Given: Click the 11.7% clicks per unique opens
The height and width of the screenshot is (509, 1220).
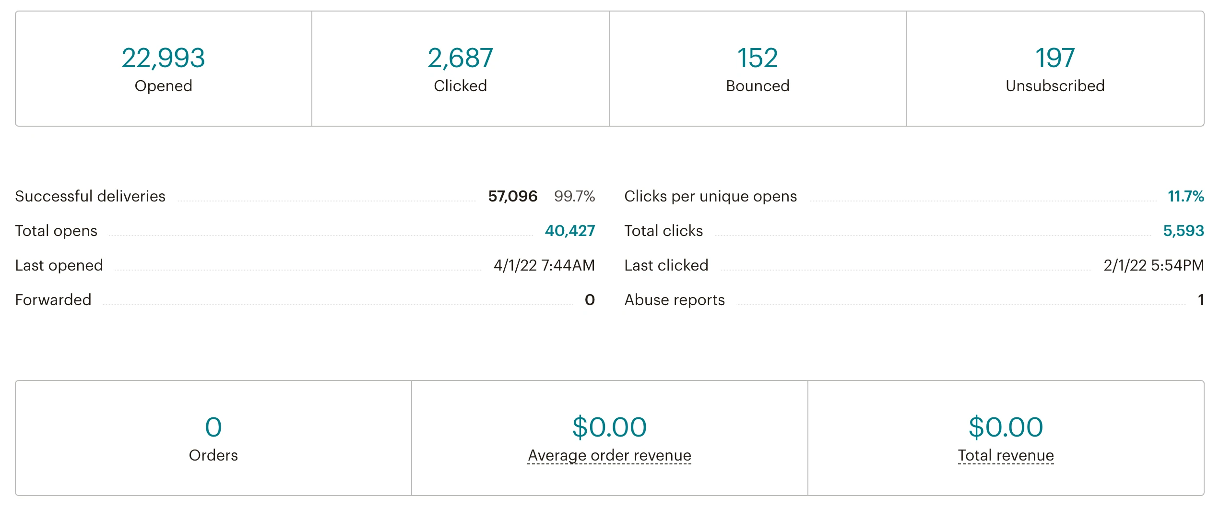Looking at the screenshot, I should coord(1185,196).
